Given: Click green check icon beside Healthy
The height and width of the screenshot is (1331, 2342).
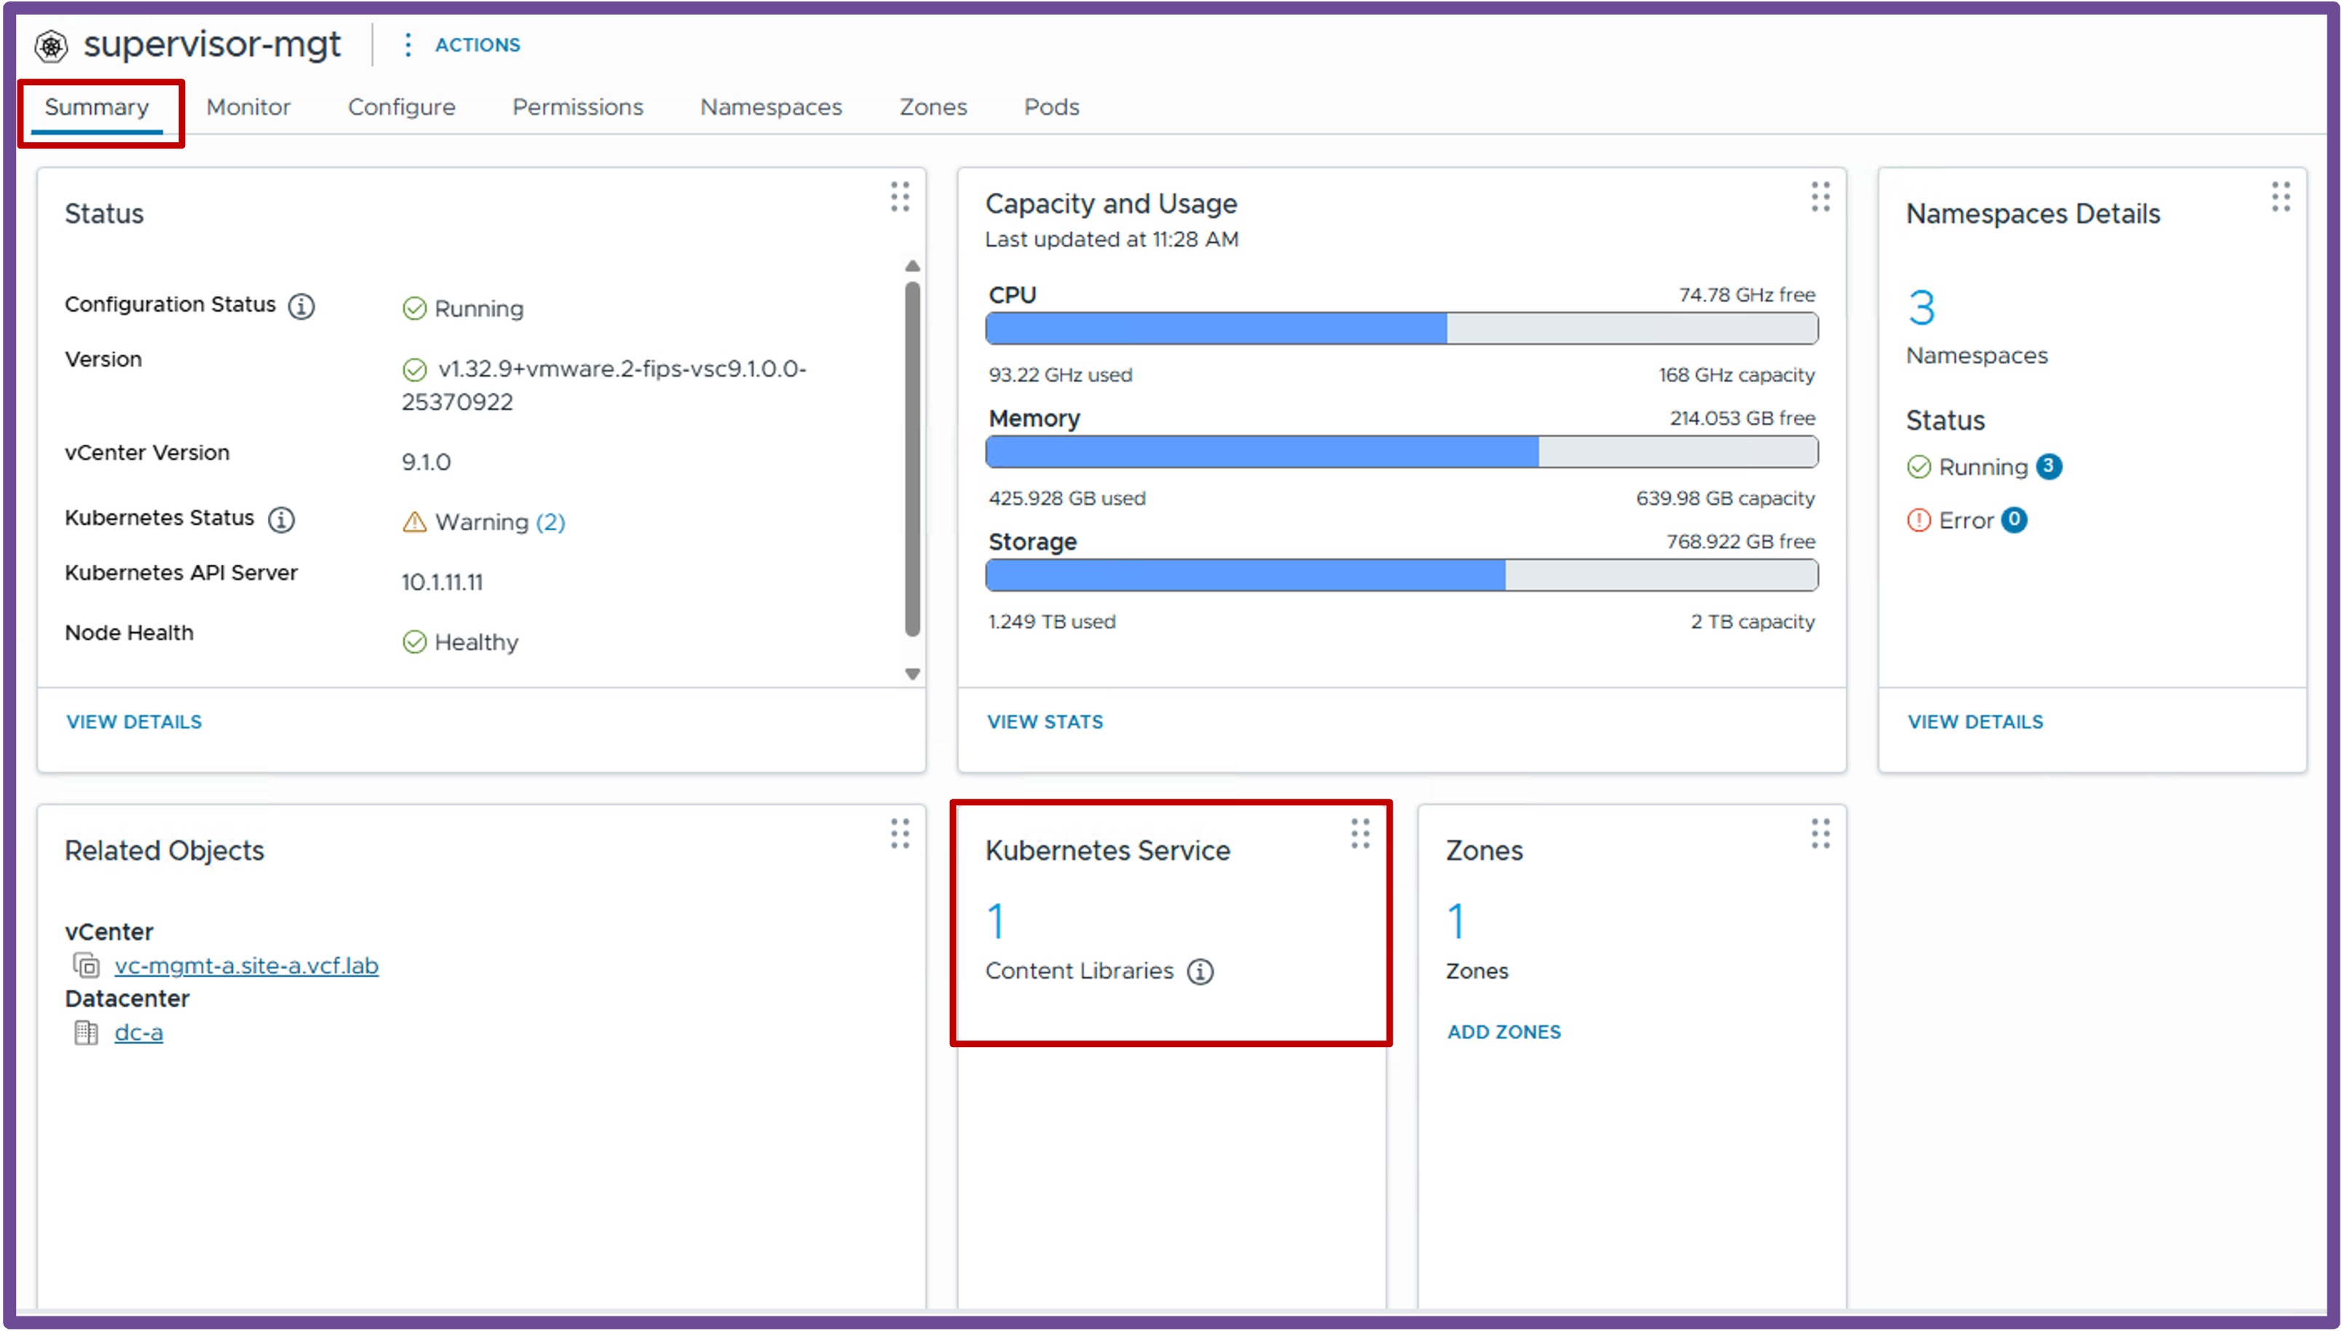Looking at the screenshot, I should [x=414, y=641].
